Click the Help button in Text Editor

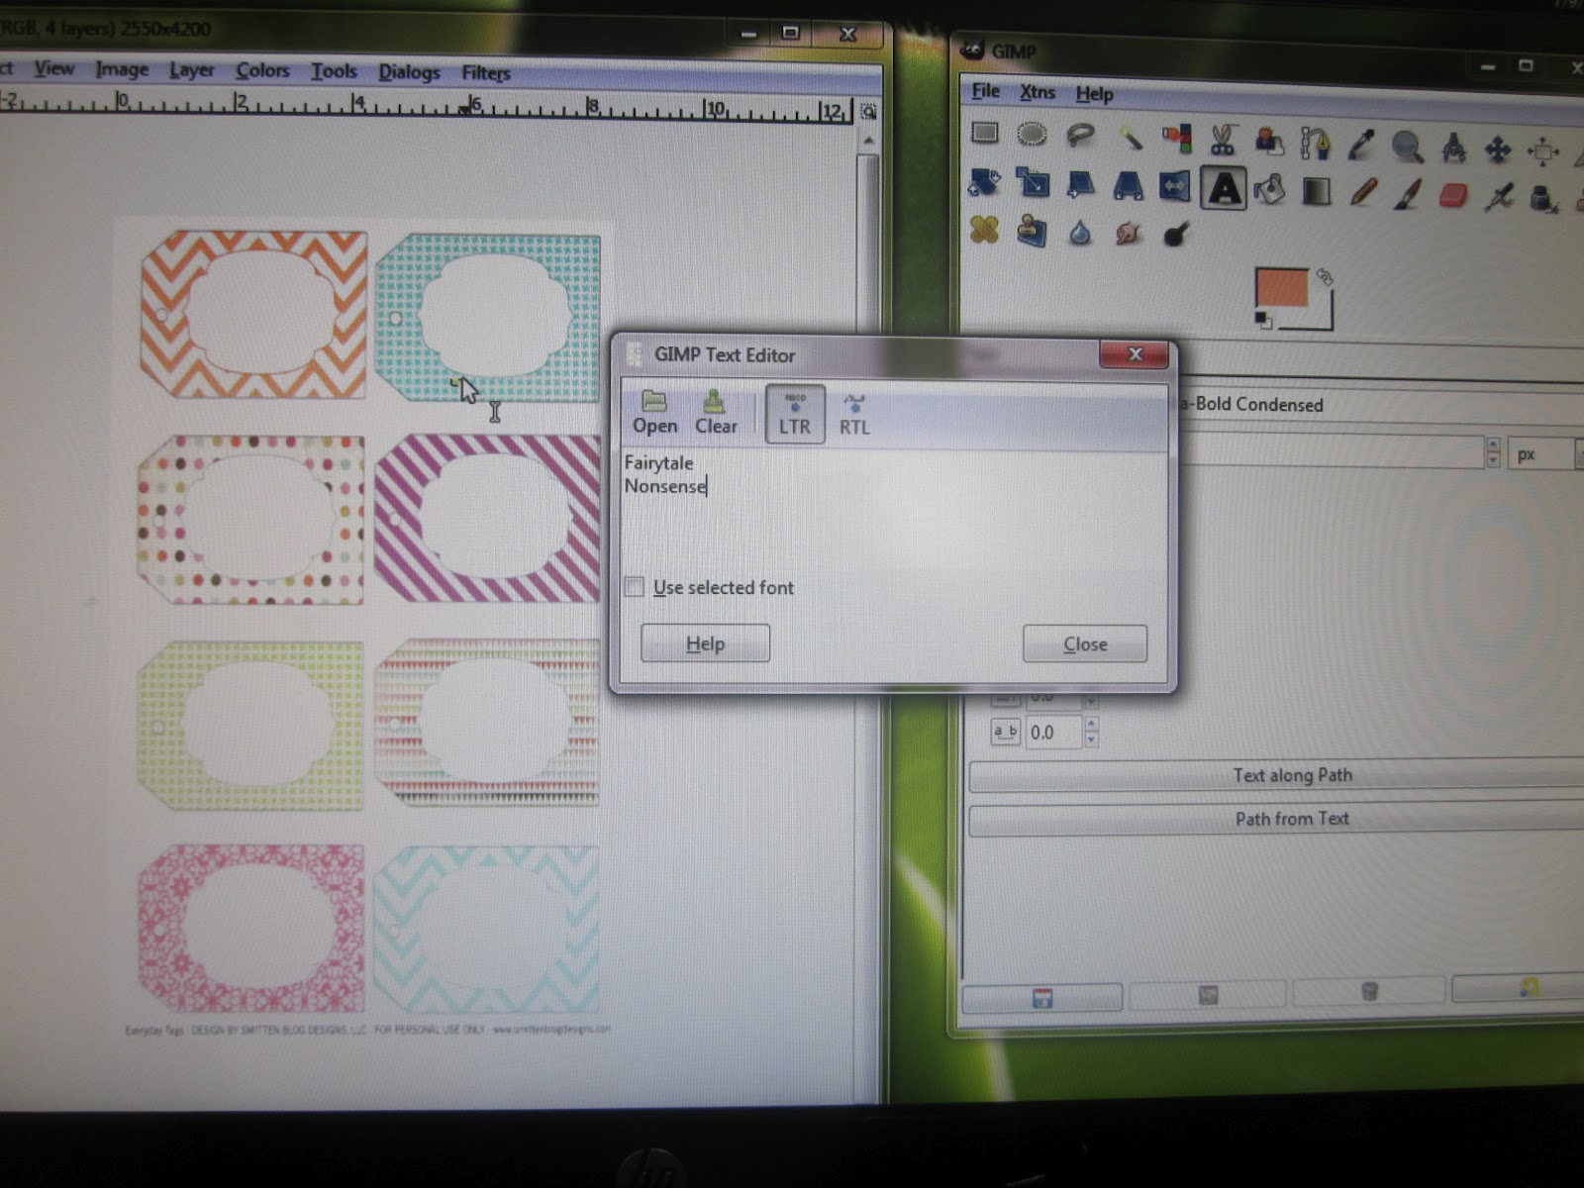705,643
